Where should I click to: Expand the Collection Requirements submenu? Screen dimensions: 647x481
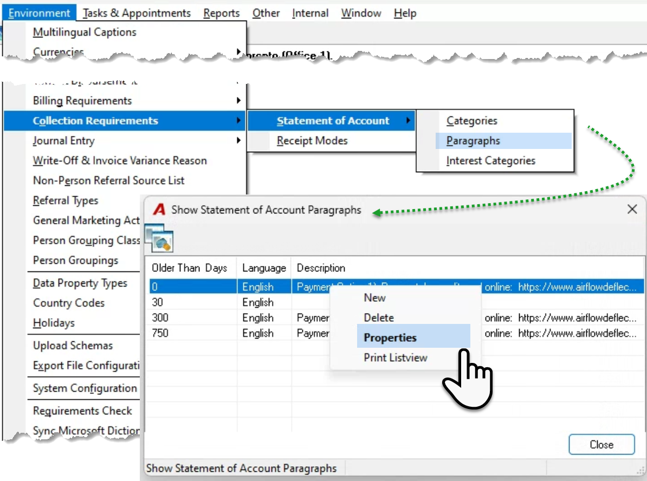tap(125, 121)
